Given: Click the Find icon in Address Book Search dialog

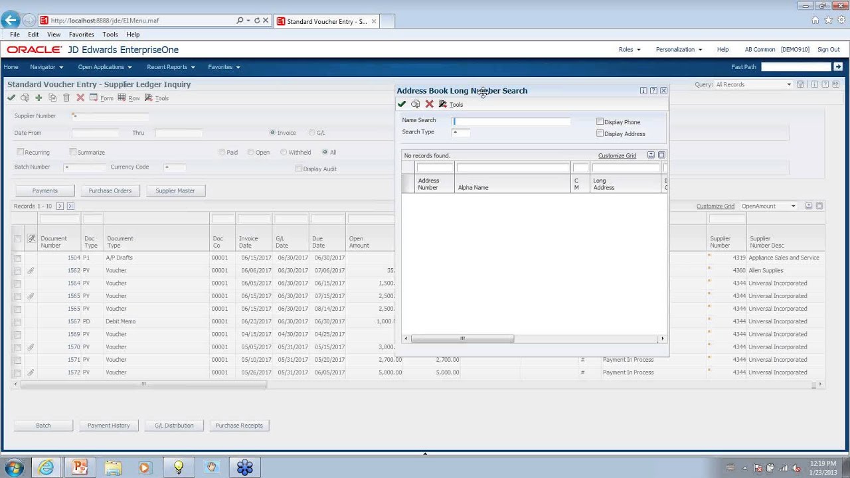Looking at the screenshot, I should [x=415, y=104].
